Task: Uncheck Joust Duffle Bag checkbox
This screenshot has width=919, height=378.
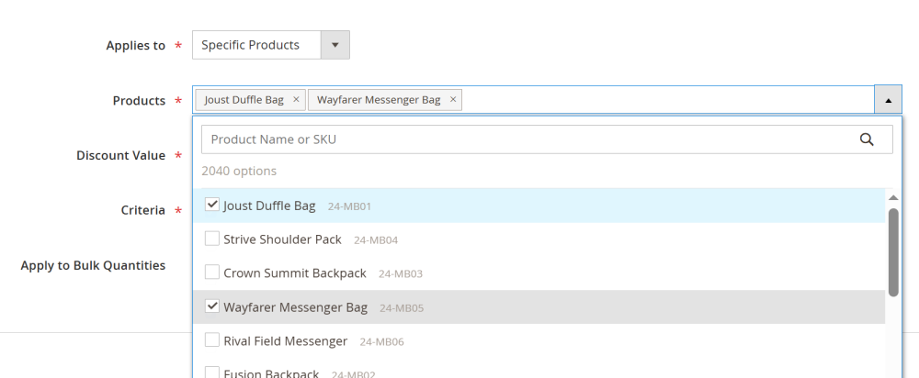Action: pyautogui.click(x=212, y=205)
